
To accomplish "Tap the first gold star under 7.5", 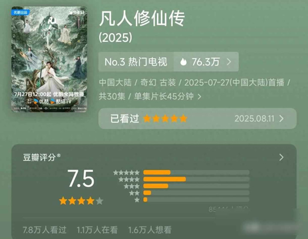I will pos(63,201).
